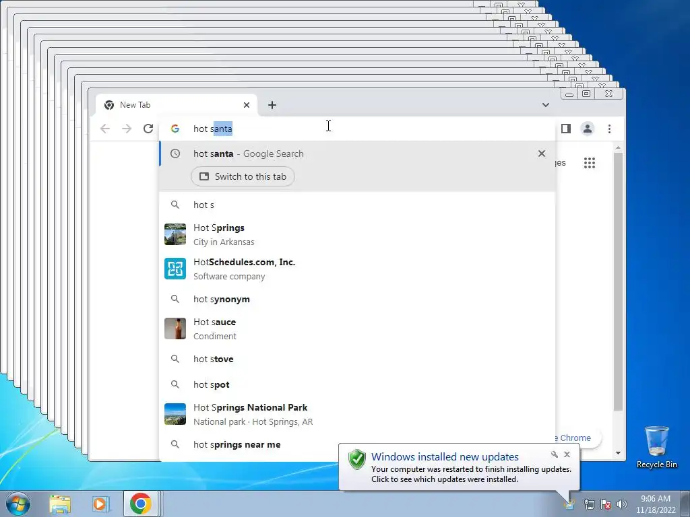Click the Hot Springs National Park thumbnail
The height and width of the screenshot is (517, 690).
pos(175,414)
